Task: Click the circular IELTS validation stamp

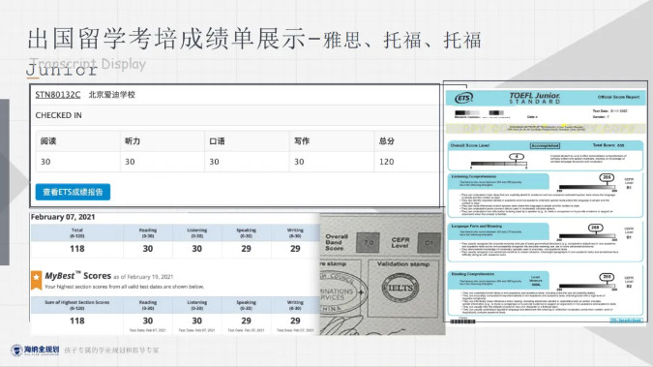Action: click(401, 288)
